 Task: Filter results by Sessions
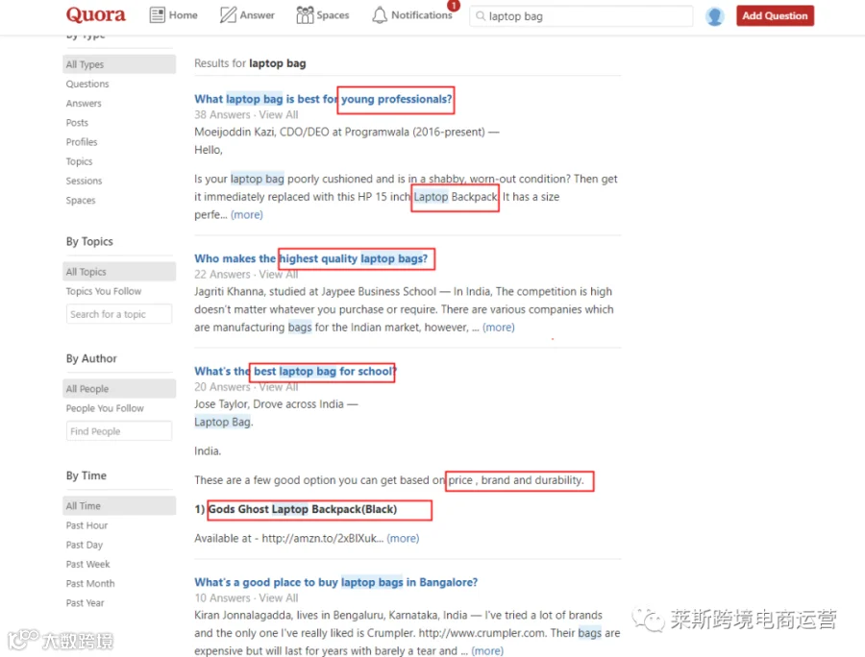(x=84, y=181)
